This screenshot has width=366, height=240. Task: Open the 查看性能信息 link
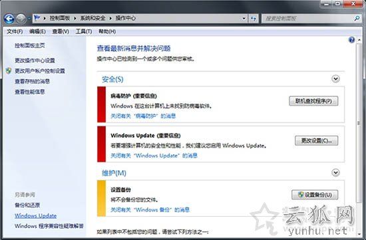(x=30, y=92)
